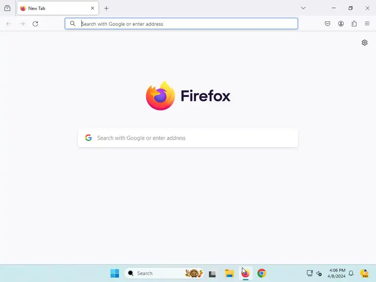The height and width of the screenshot is (282, 376).
Task: Open the Save to Pocket button
Action: pyautogui.click(x=328, y=23)
